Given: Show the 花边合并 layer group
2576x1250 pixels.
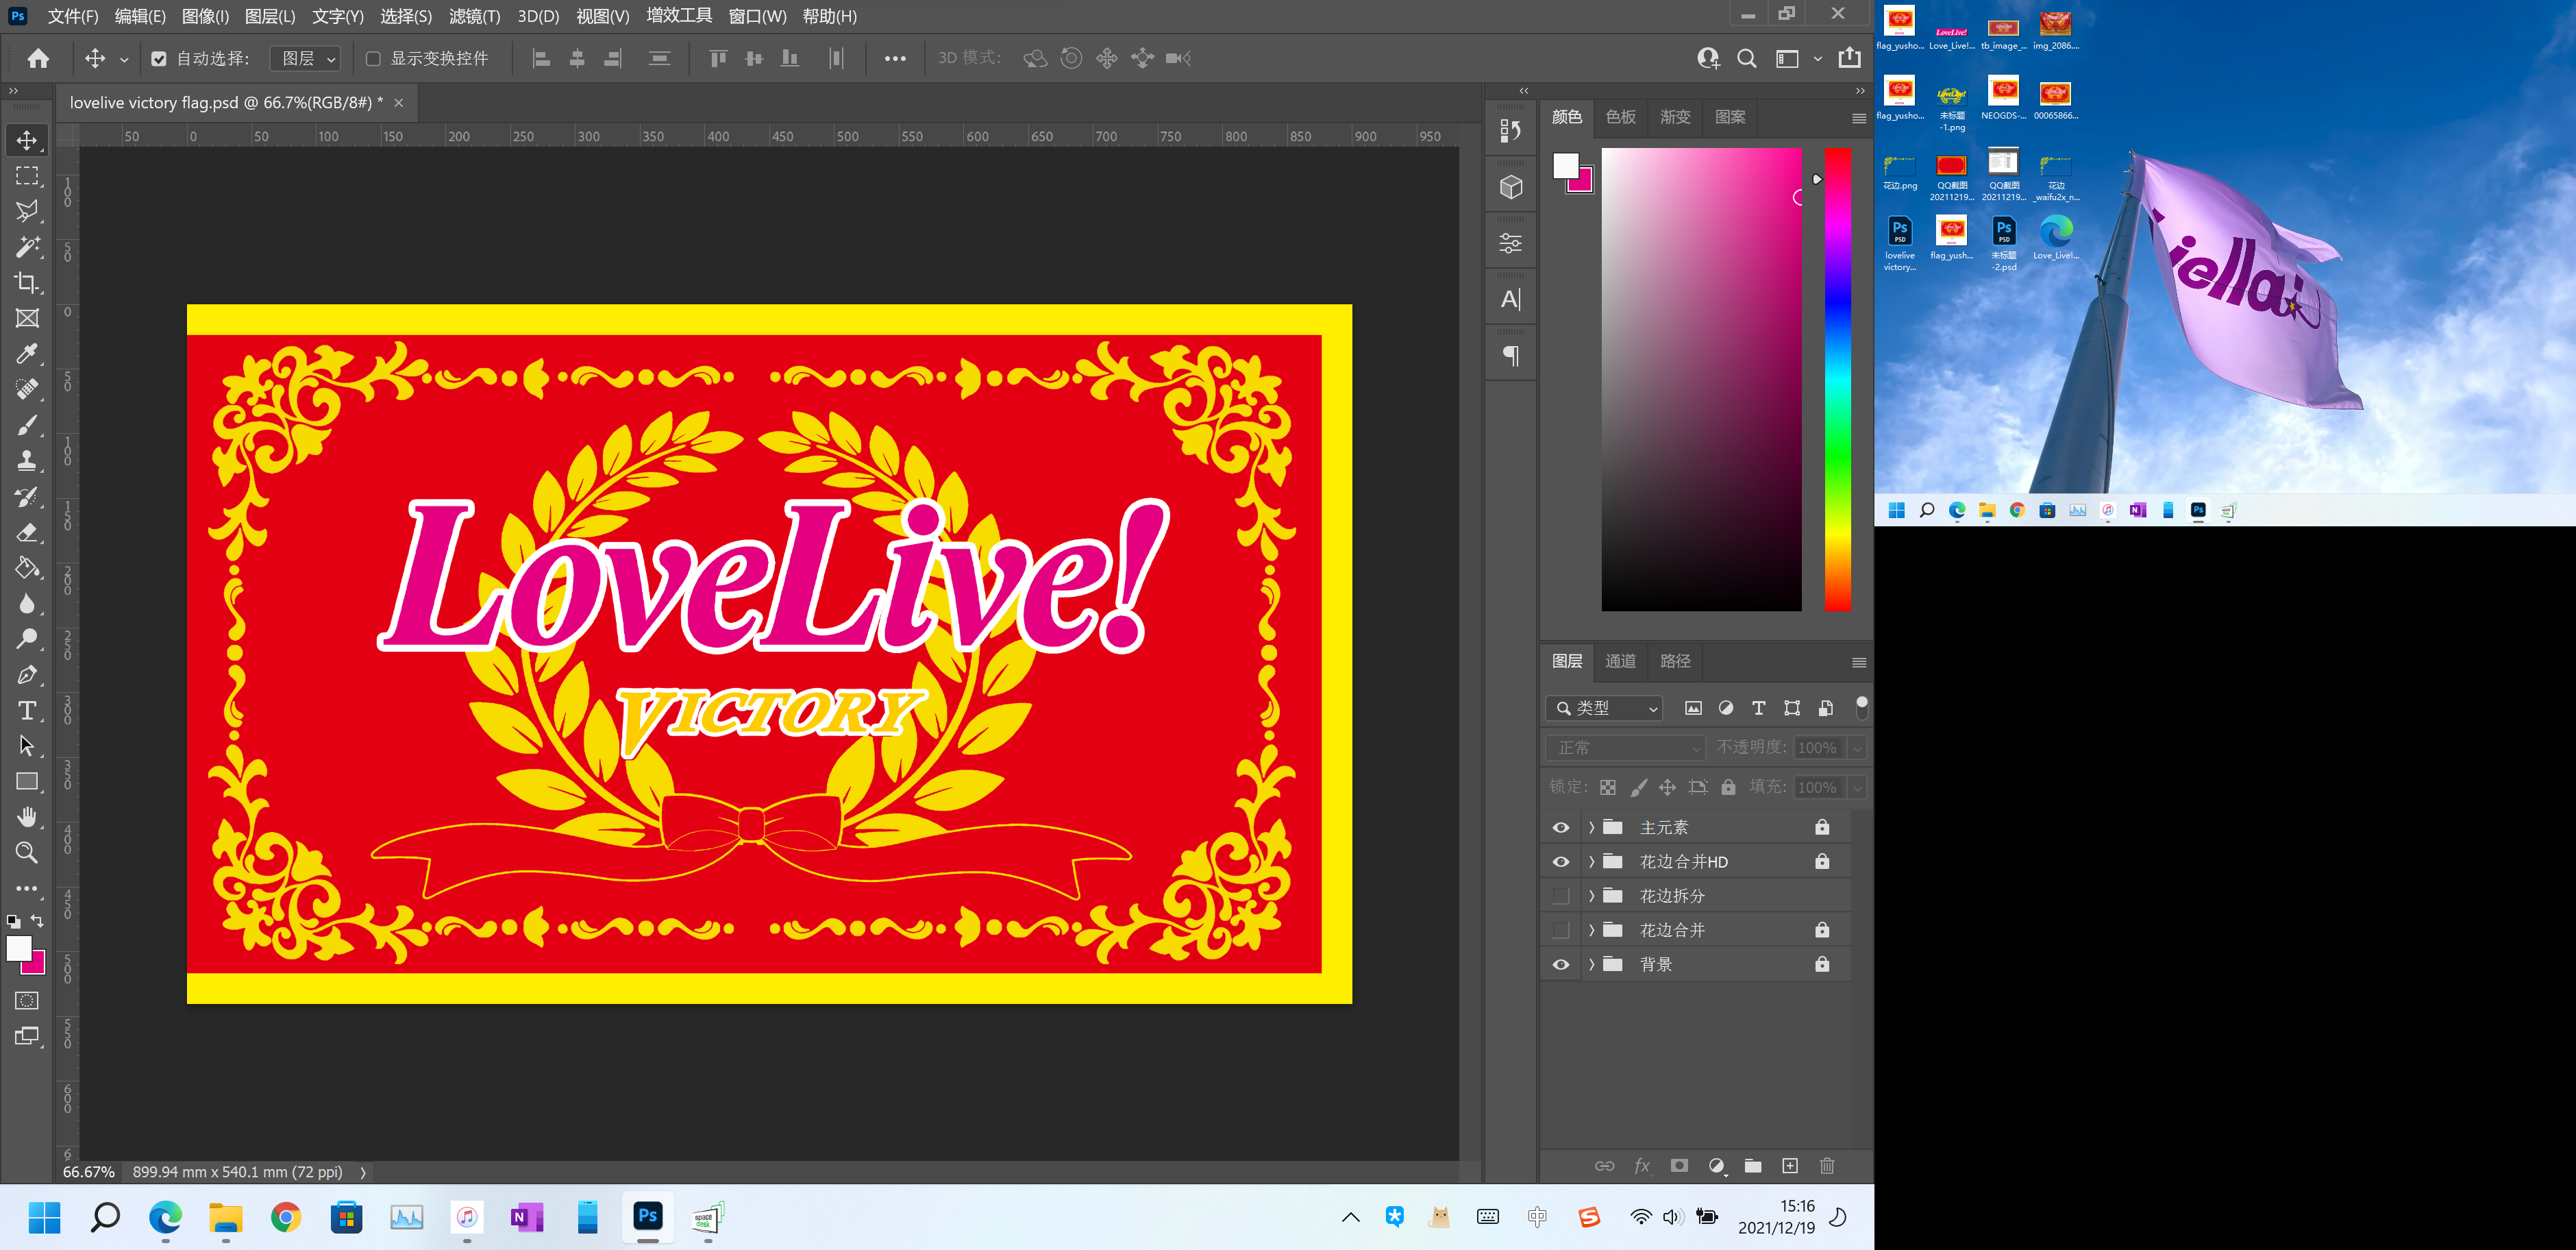Looking at the screenshot, I should 1561,930.
